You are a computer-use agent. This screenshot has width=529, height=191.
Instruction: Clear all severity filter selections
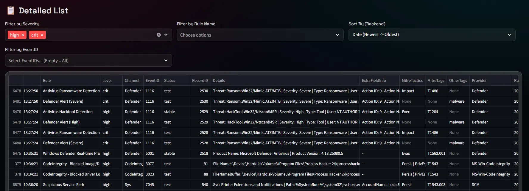[159, 35]
